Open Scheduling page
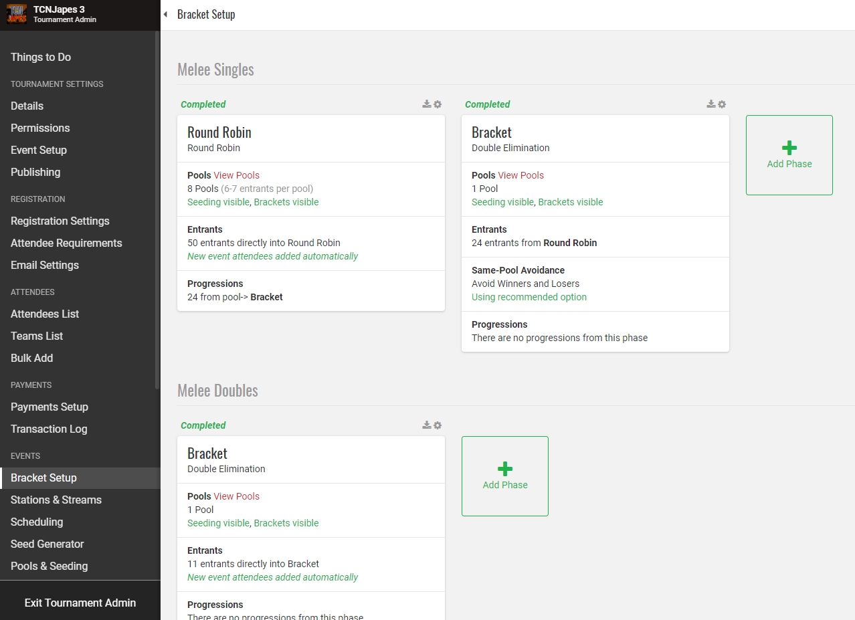The height and width of the screenshot is (620, 855). [37, 522]
